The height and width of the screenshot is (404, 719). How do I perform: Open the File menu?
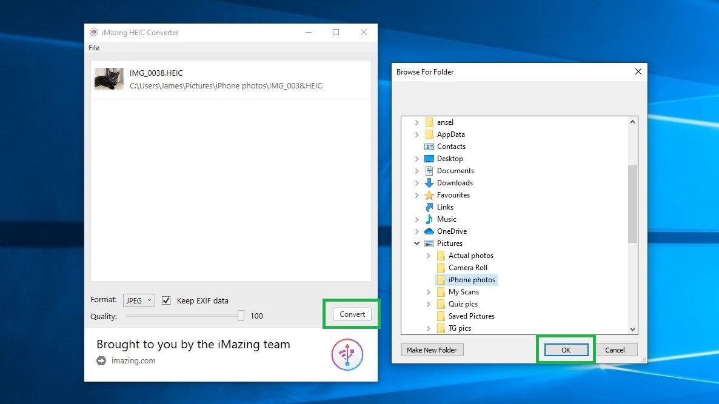94,47
